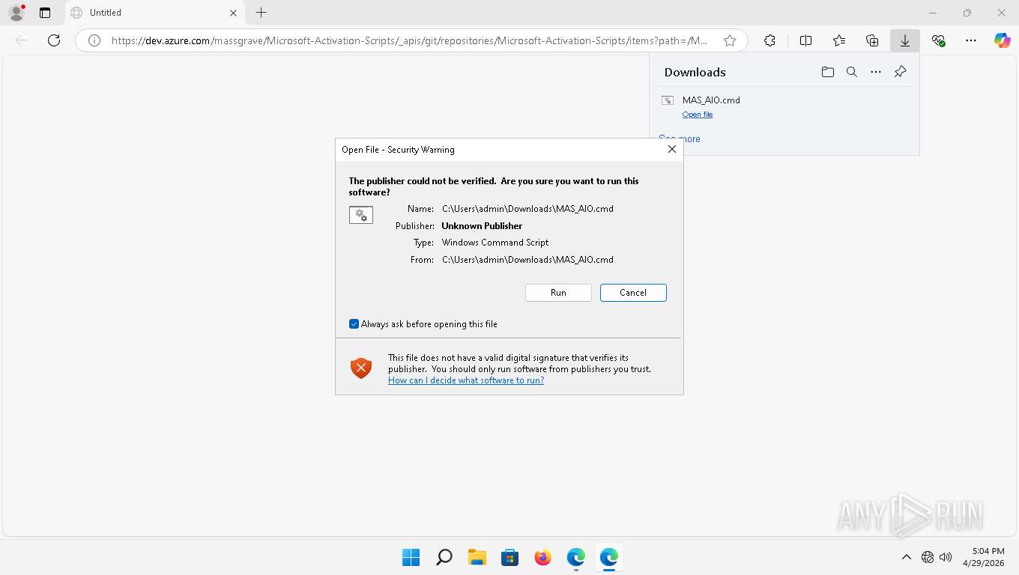Click the See more link
The image size is (1019, 575).
pyautogui.click(x=680, y=139)
